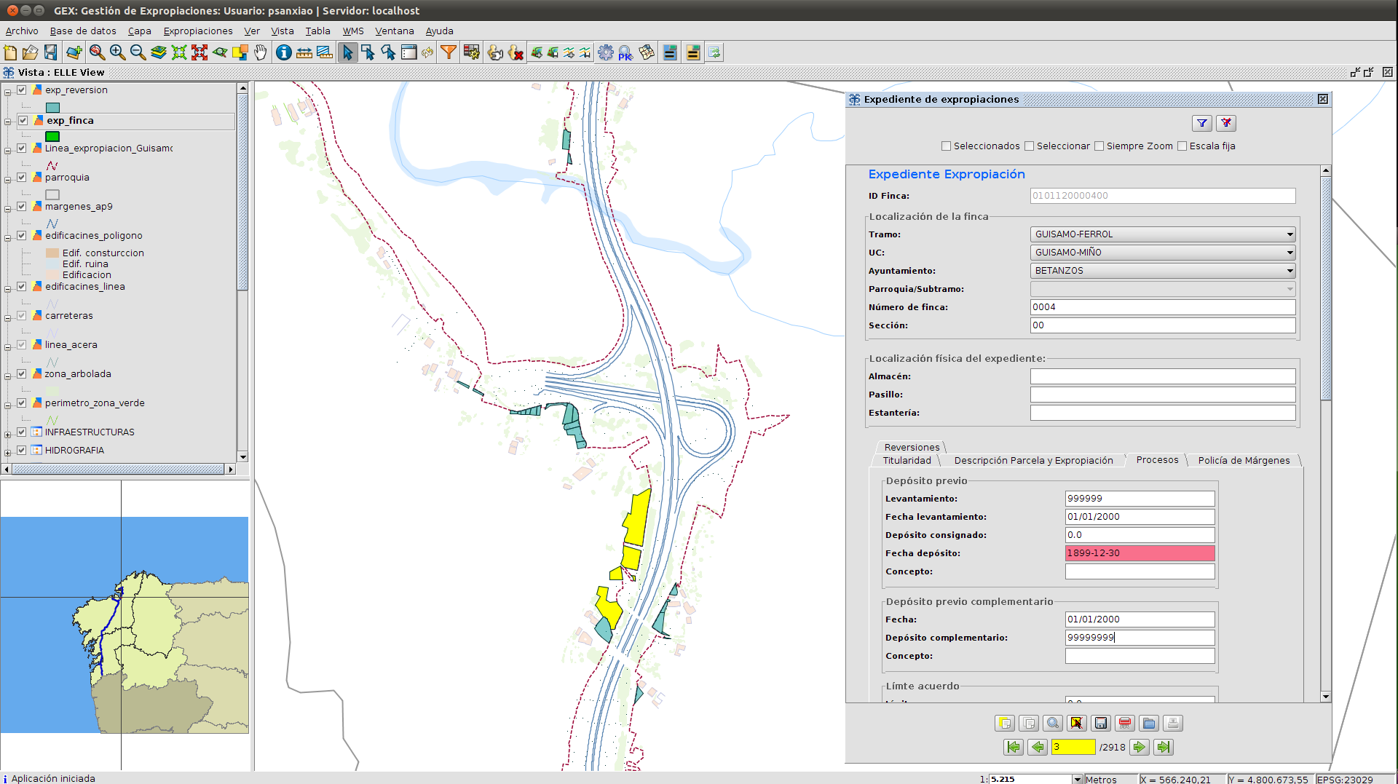Click the main toolbar funnel filter icon
The width and height of the screenshot is (1398, 784).
click(x=449, y=52)
